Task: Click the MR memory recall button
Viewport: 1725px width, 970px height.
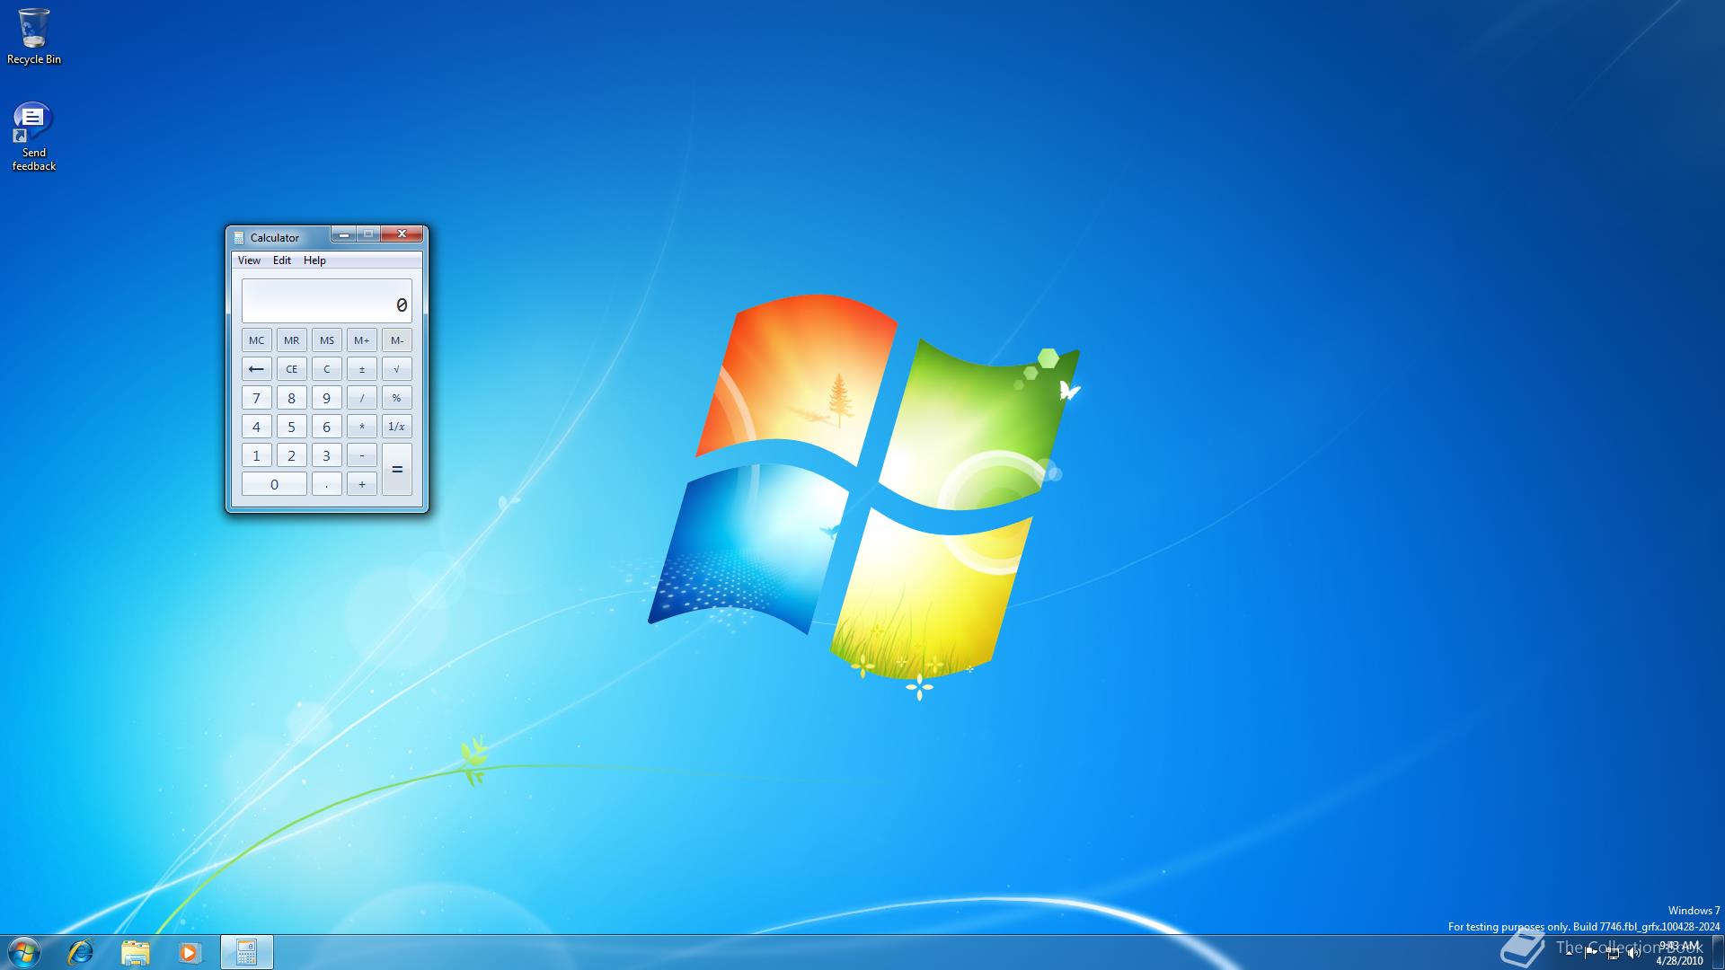Action: tap(291, 340)
